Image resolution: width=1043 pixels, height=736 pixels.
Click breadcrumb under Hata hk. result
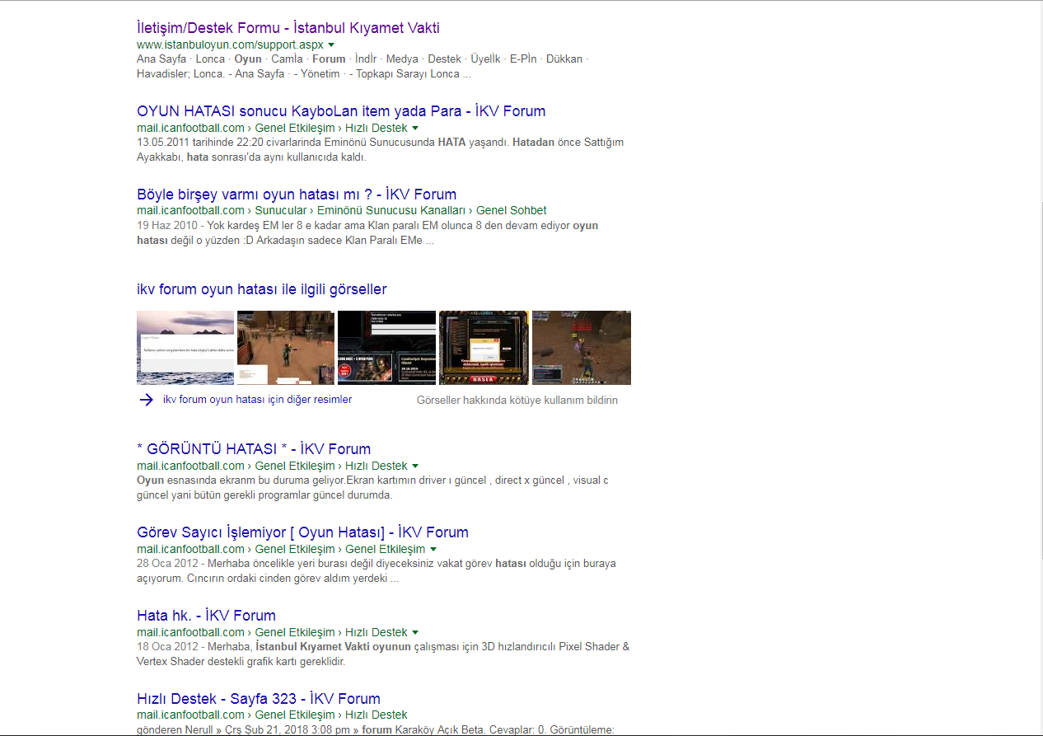click(x=272, y=632)
